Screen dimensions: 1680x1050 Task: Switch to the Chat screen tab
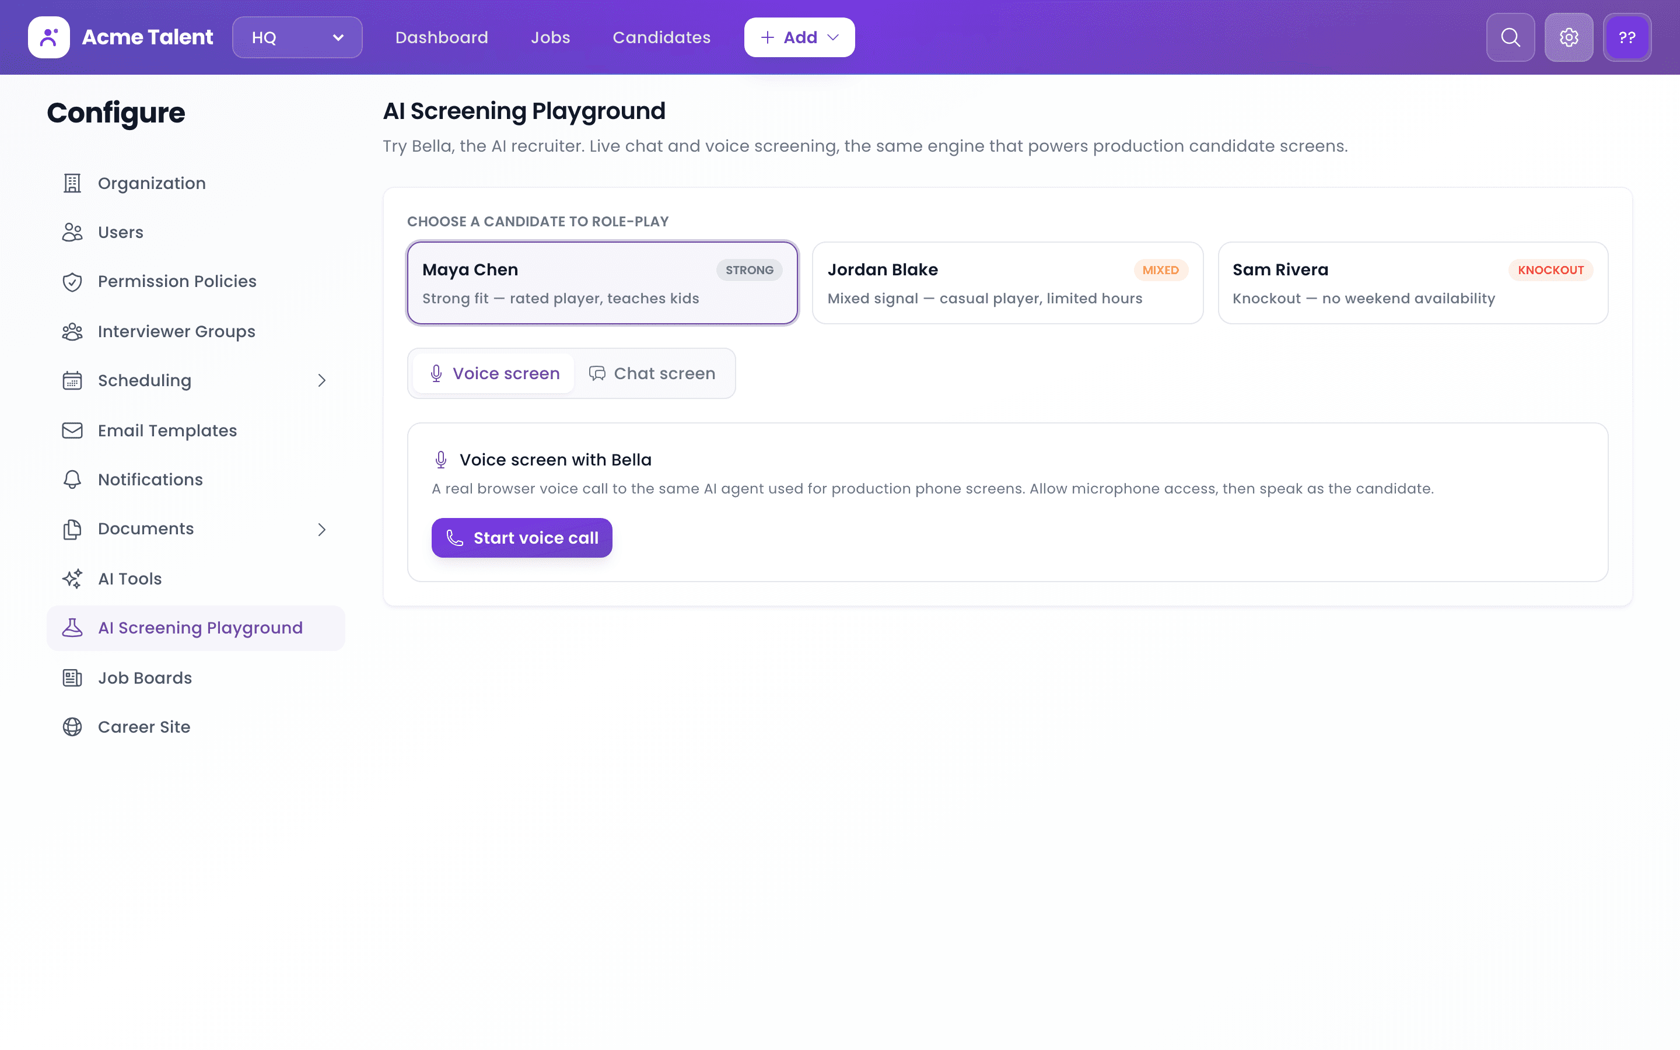[x=652, y=373]
